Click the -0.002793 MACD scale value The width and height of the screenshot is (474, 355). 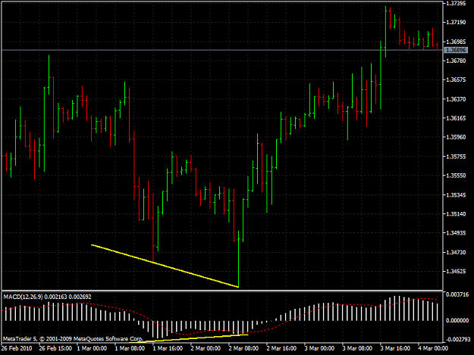pos(457,339)
